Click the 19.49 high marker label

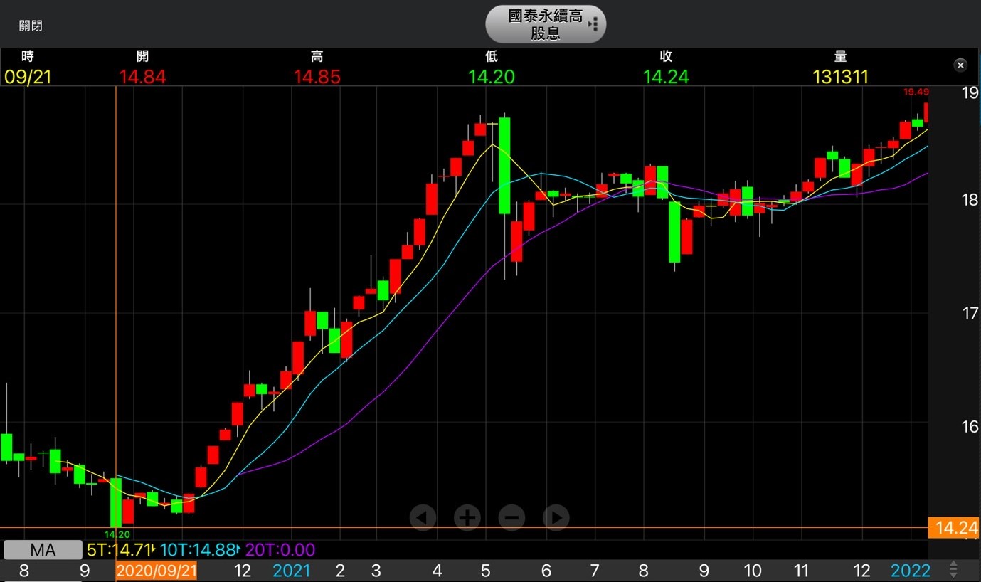coord(916,92)
